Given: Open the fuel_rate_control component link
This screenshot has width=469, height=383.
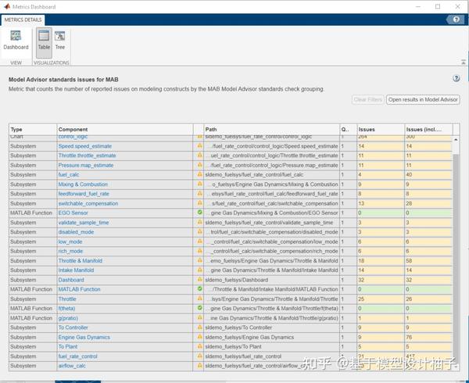Looking at the screenshot, I should point(77,356).
